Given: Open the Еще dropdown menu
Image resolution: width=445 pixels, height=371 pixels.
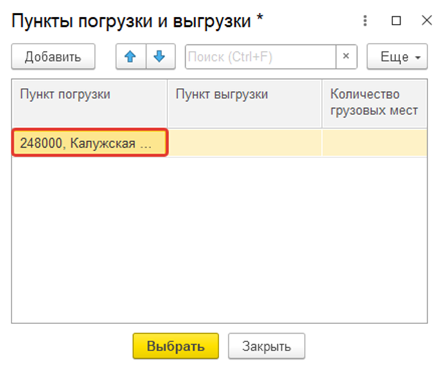Looking at the screenshot, I should click(x=397, y=57).
